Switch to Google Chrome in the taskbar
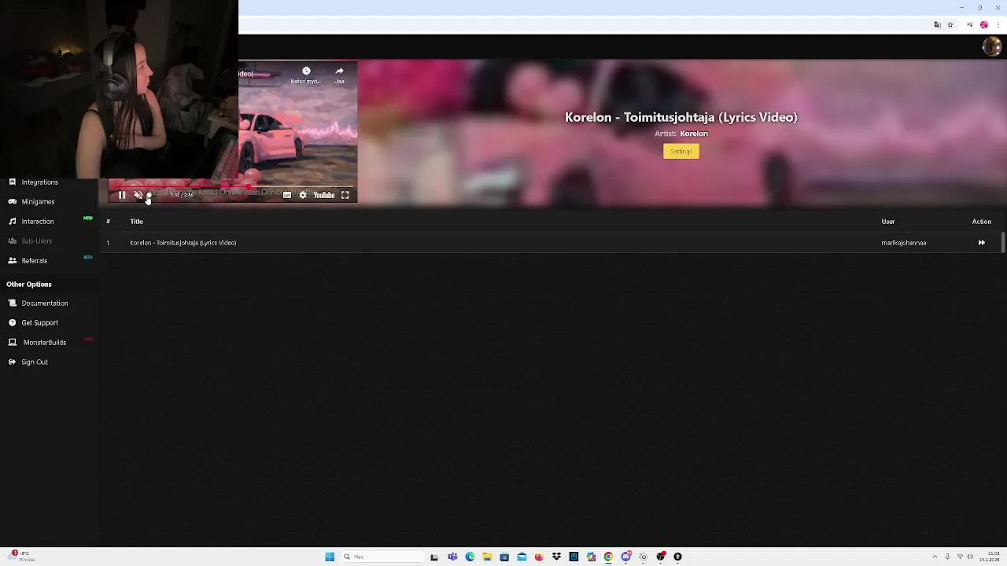 (608, 557)
